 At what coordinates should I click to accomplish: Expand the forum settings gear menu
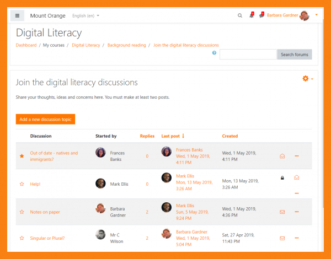pos(307,79)
